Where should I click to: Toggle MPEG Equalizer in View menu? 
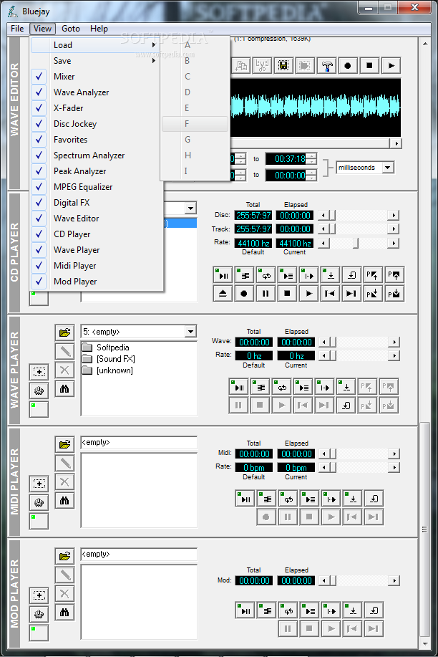97,187
